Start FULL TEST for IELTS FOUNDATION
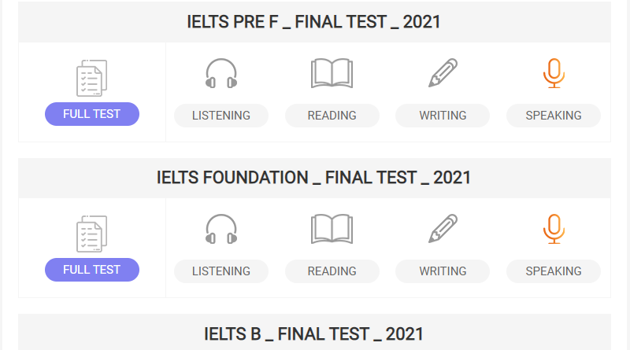Image resolution: width=630 pixels, height=350 pixels. [92, 270]
